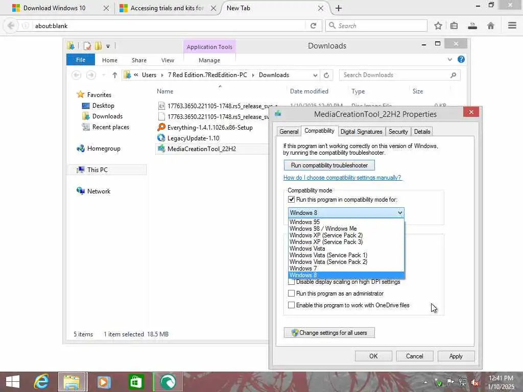Switch to Digital Signatures tab
Image resolution: width=523 pixels, height=392 pixels.
pyautogui.click(x=361, y=132)
